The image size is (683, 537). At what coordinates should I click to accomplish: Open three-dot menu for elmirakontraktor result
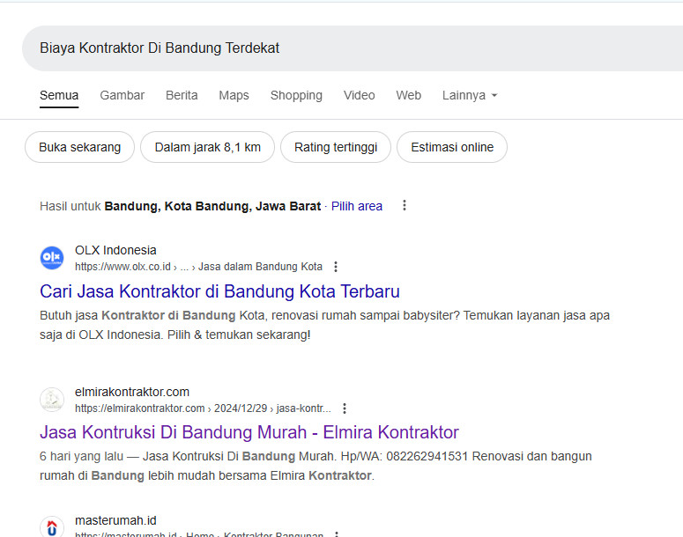344,408
